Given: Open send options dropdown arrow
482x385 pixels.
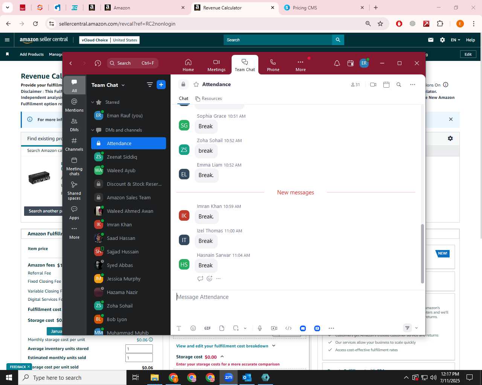Looking at the screenshot, I should click(x=416, y=328).
